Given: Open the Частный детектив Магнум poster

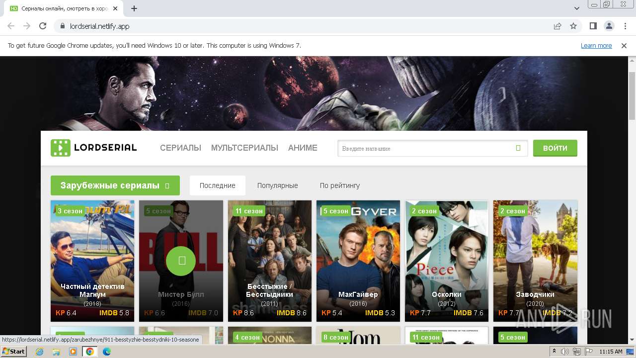Looking at the screenshot, I should (x=92, y=261).
